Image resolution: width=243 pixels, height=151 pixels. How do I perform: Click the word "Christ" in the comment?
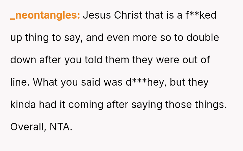click(128, 15)
